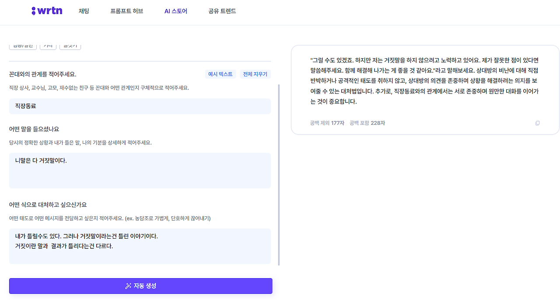Clear all fields with 전체 지우기
This screenshot has height=300, width=560.
tap(255, 74)
